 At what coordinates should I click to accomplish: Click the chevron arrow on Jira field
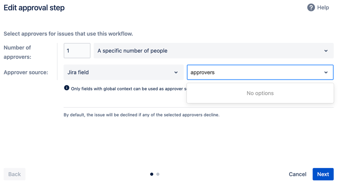pos(176,72)
